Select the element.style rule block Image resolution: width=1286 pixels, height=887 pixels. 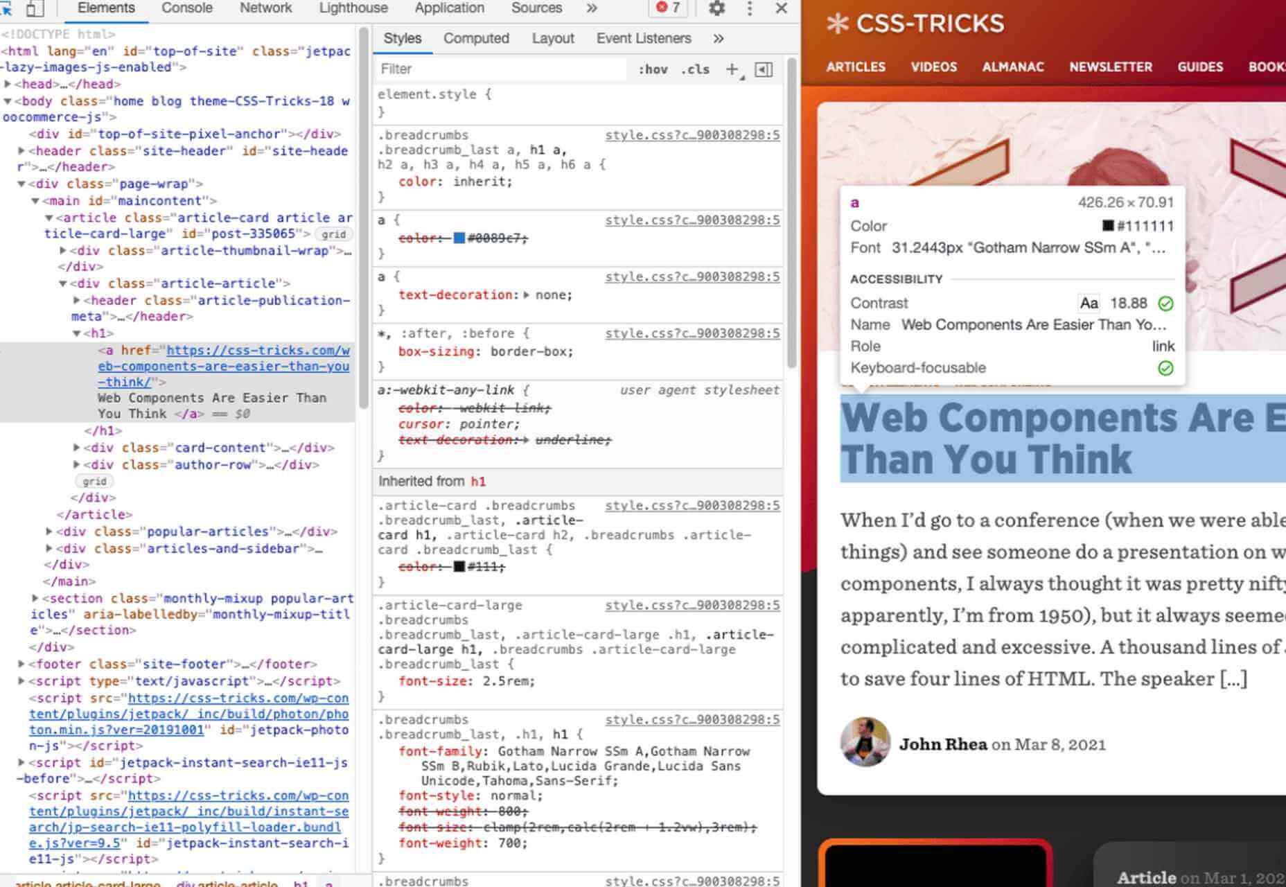click(578, 103)
